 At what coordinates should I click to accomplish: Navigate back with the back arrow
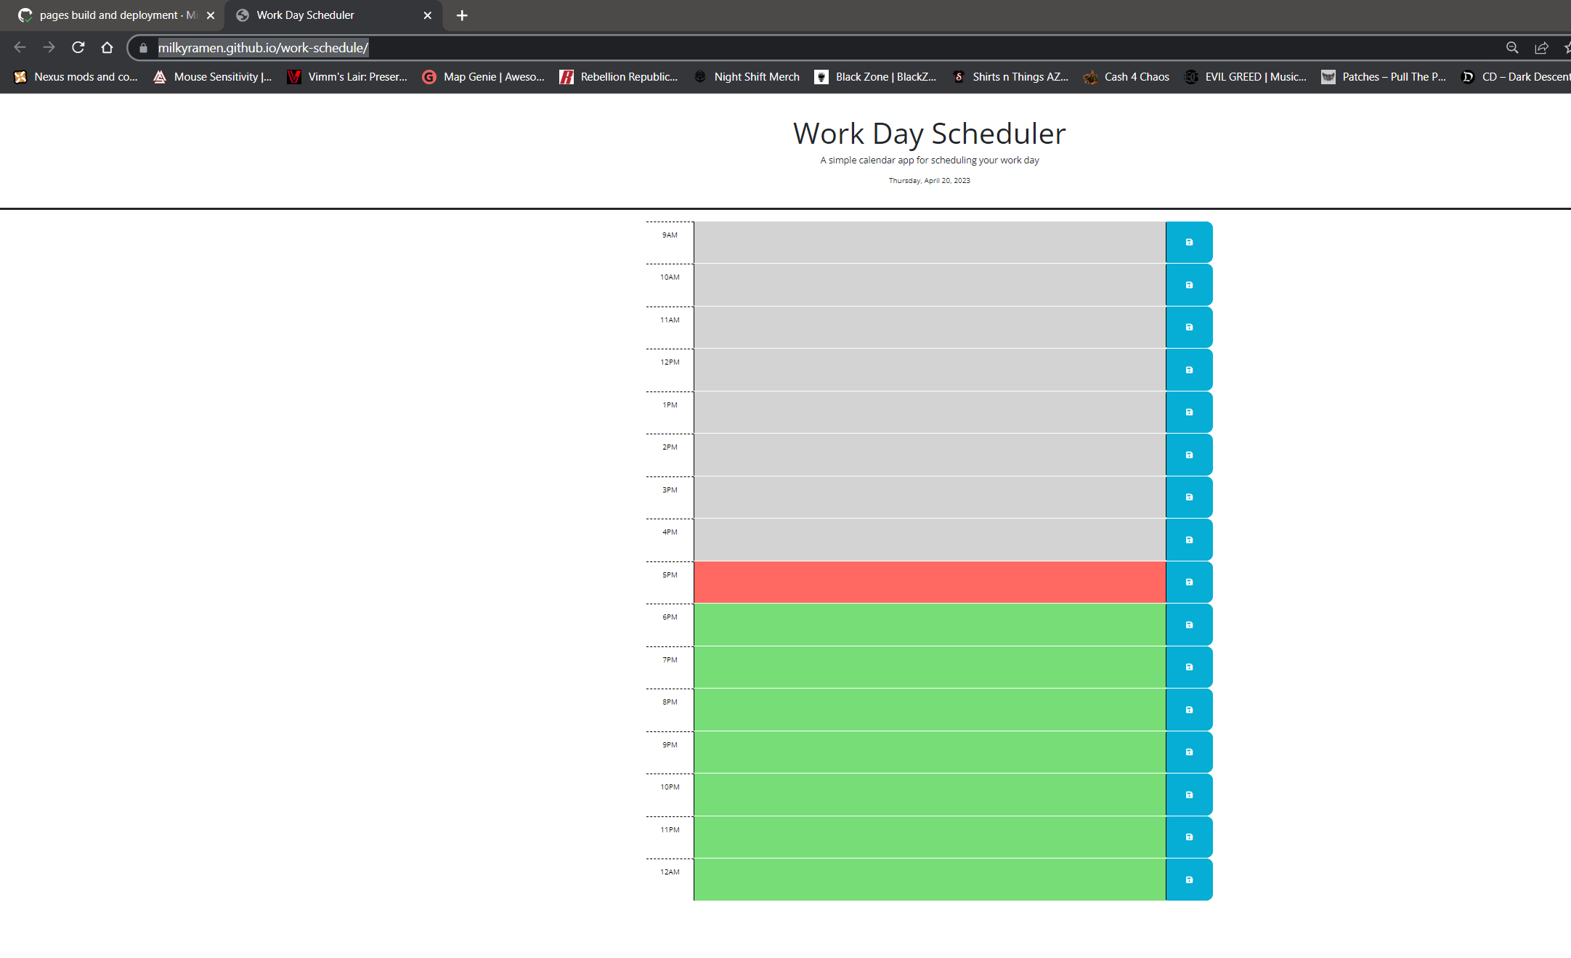pyautogui.click(x=20, y=47)
